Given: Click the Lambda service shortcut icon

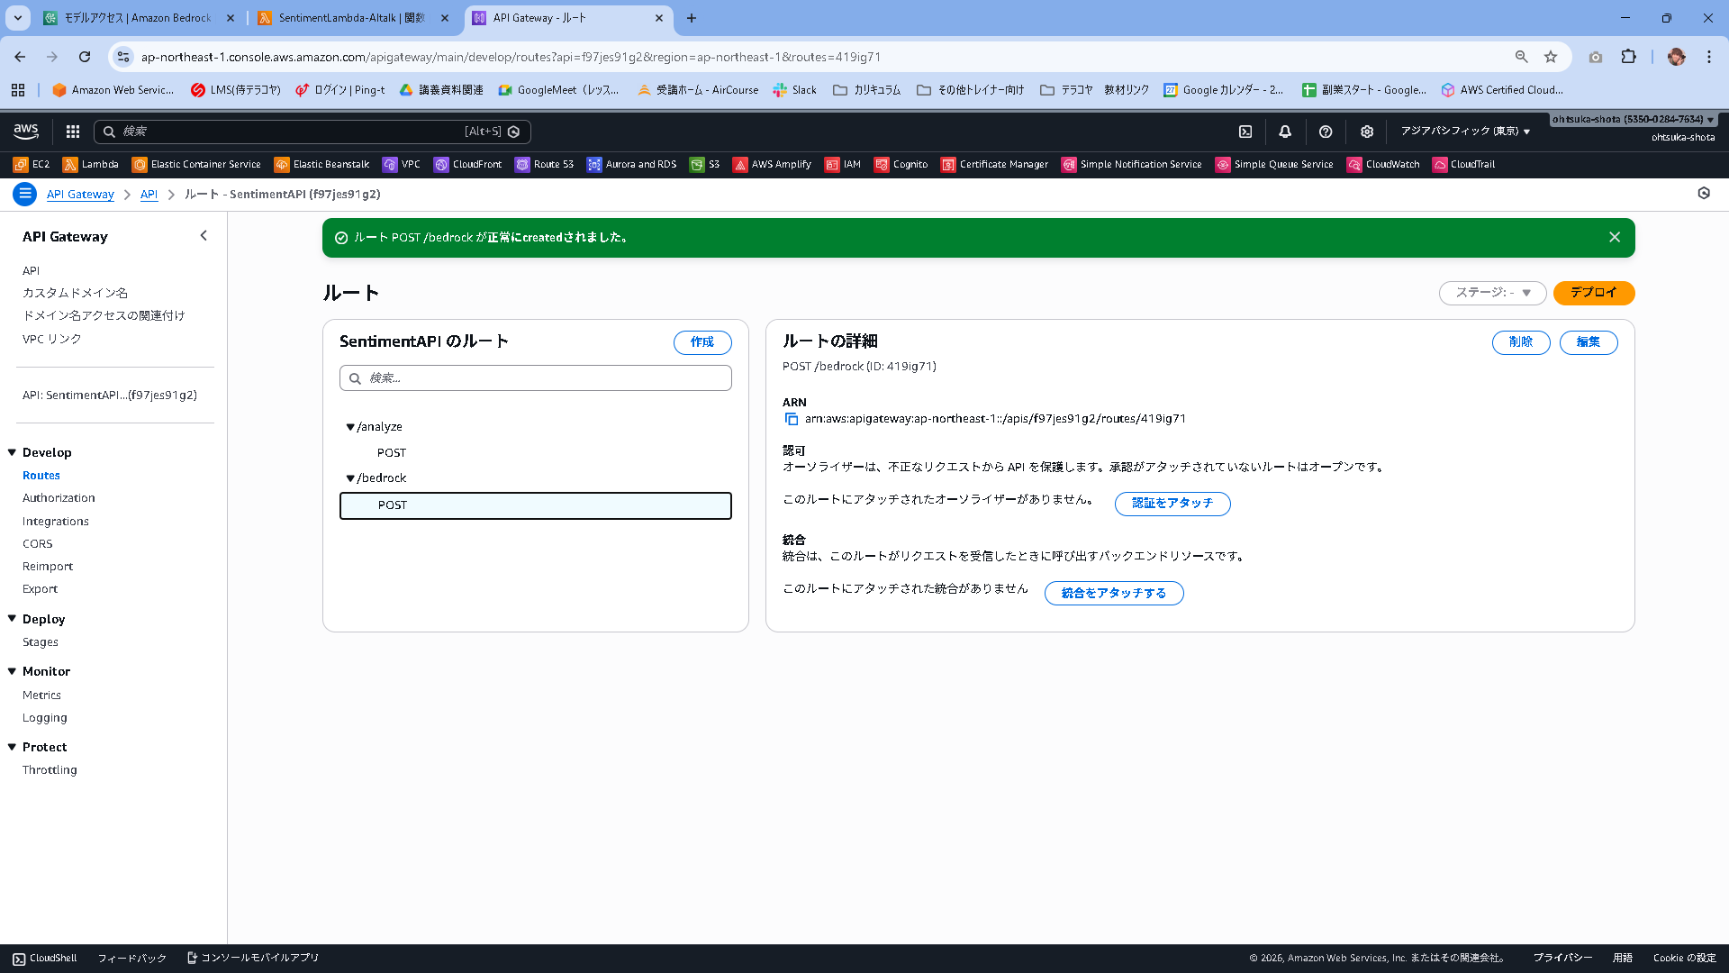Looking at the screenshot, I should click(x=70, y=165).
